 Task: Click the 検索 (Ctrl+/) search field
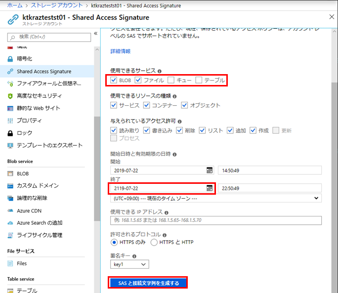click(49, 37)
